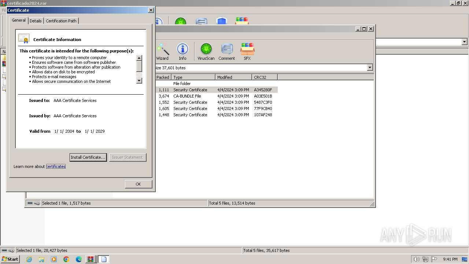Image resolution: width=469 pixels, height=264 pixels.
Task: Expand the front window address bar dropdown
Action: coord(370,67)
